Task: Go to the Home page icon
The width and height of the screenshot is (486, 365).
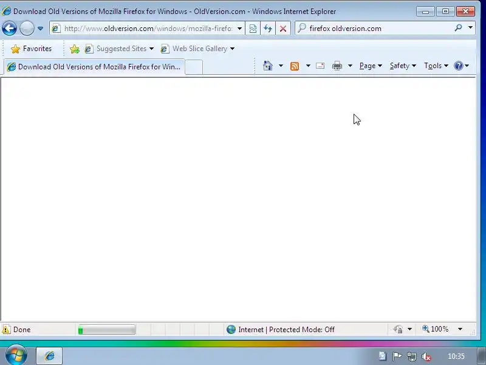Action: coord(268,66)
